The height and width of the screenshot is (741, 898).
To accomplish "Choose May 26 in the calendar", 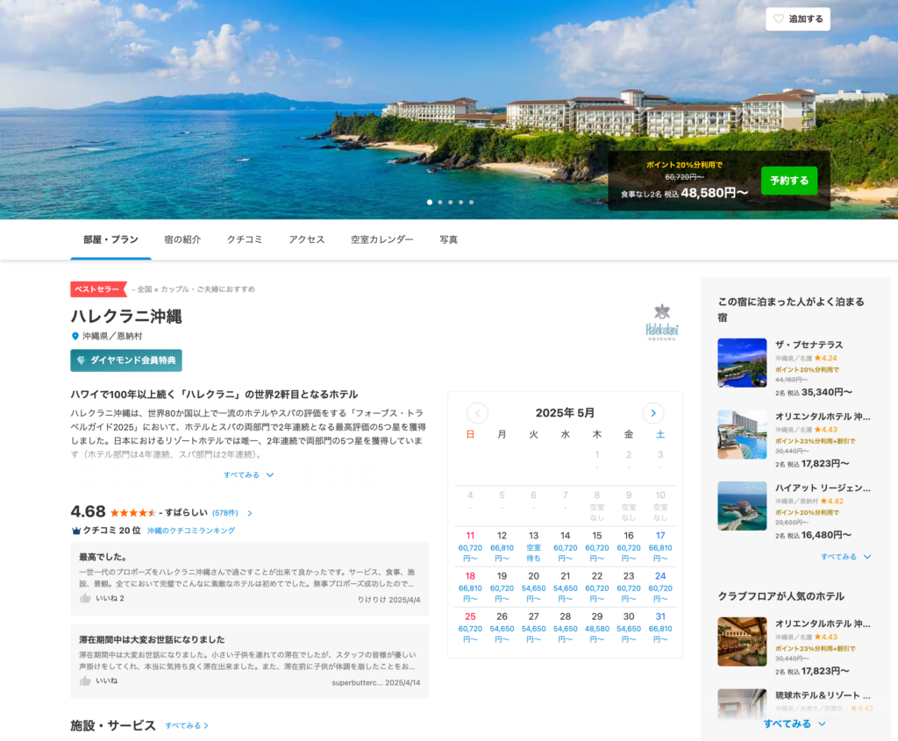I will (x=502, y=627).
